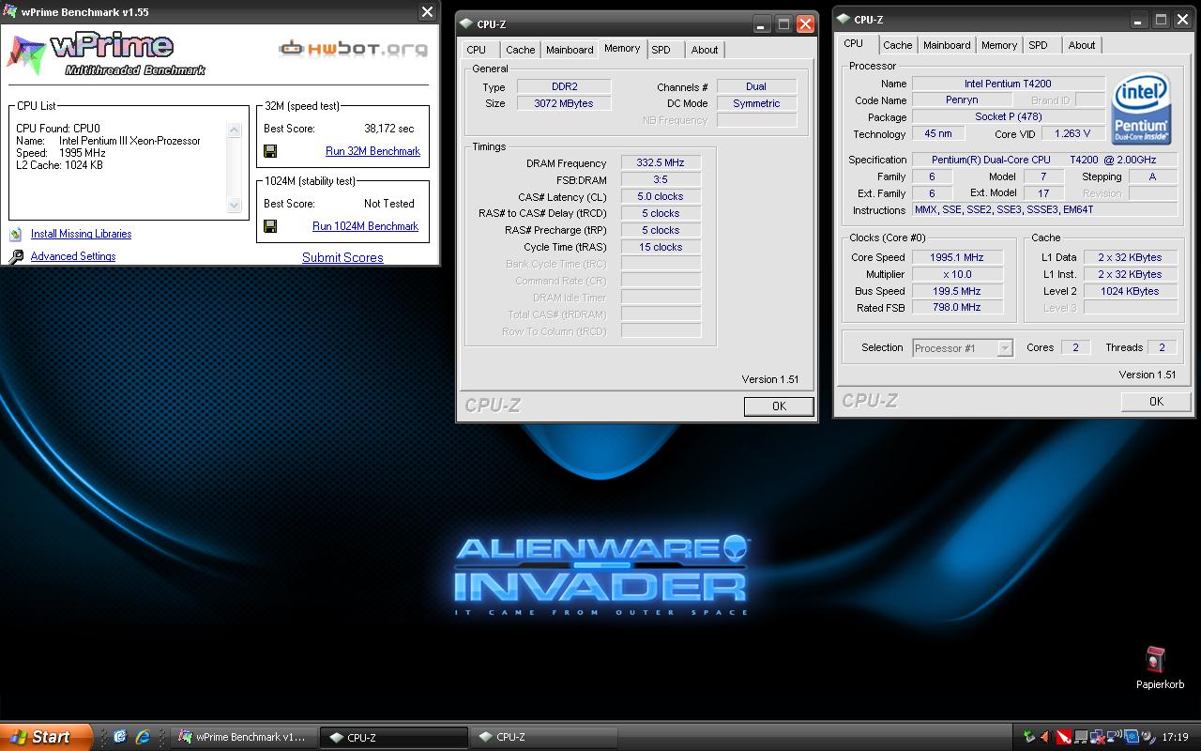This screenshot has width=1201, height=751.
Task: Click the Run 32M Benchmark link
Action: pyautogui.click(x=372, y=151)
